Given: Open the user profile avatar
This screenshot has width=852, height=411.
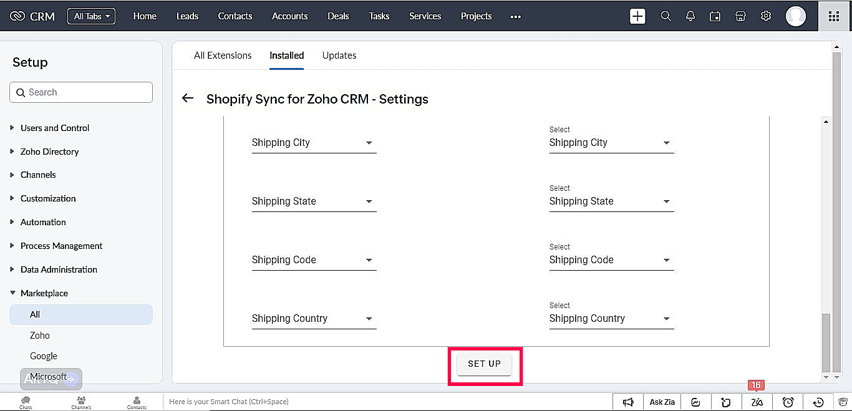Looking at the screenshot, I should [x=796, y=16].
